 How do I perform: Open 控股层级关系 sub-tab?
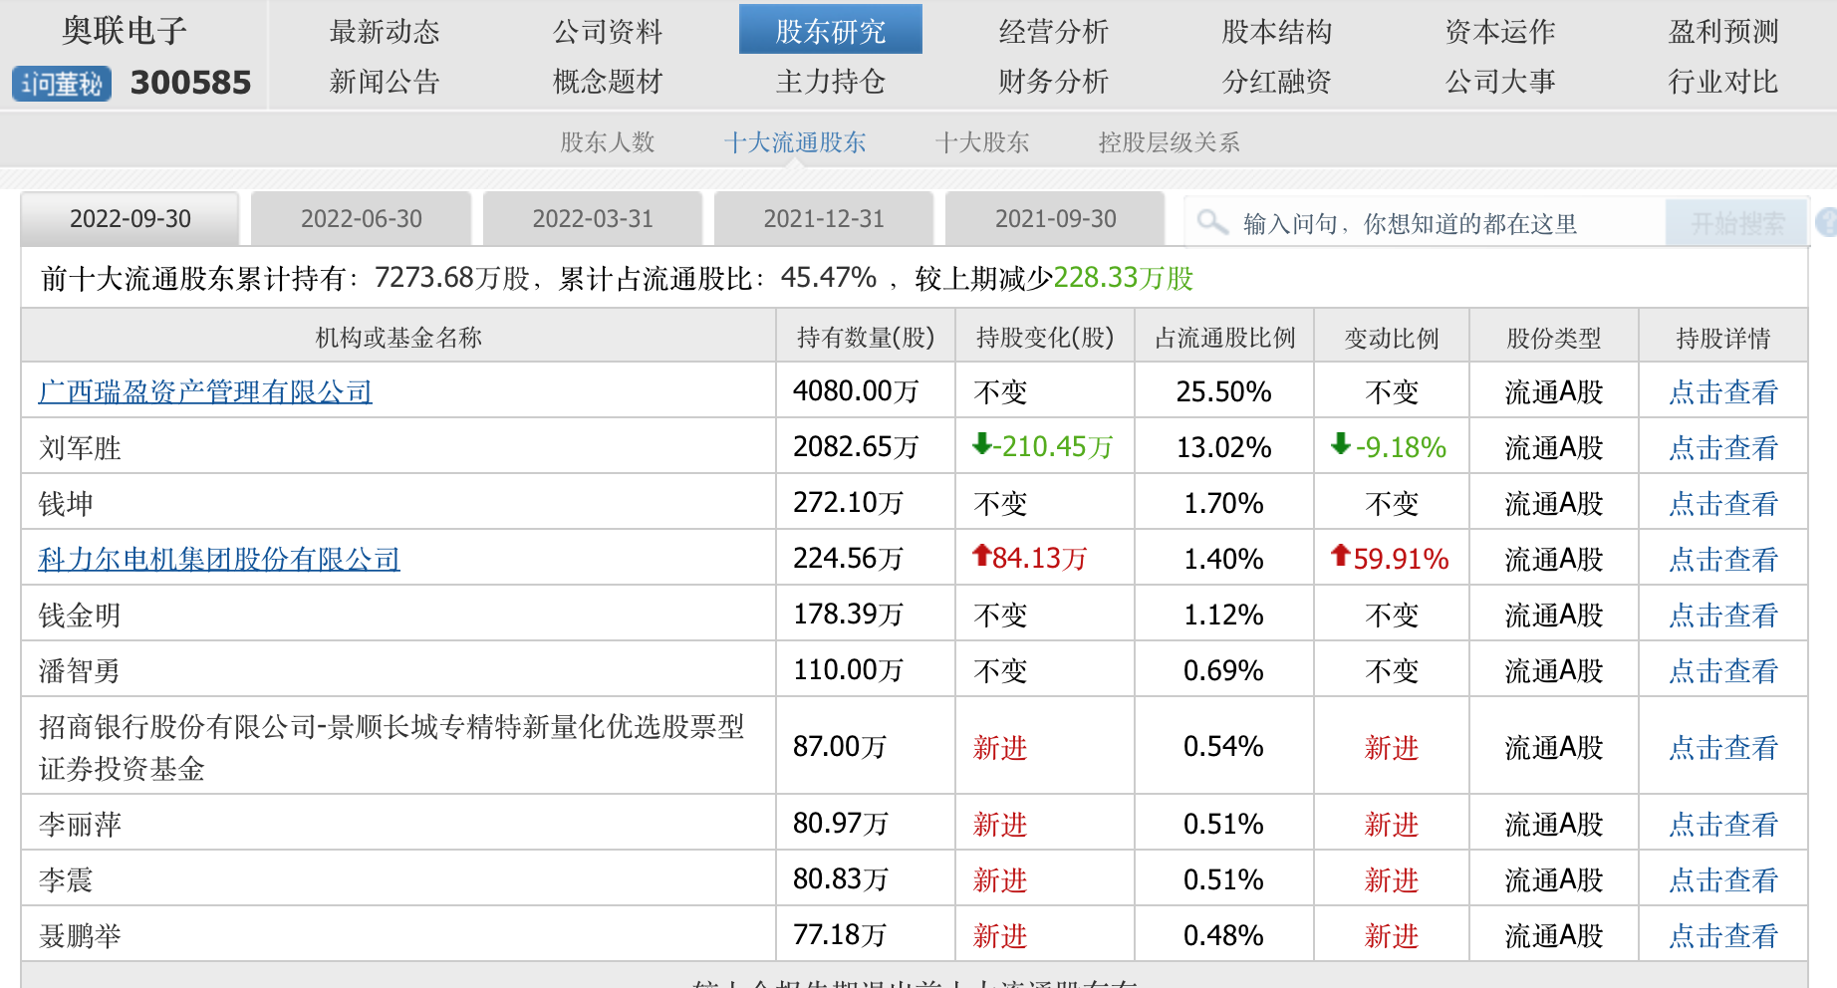tap(1169, 142)
